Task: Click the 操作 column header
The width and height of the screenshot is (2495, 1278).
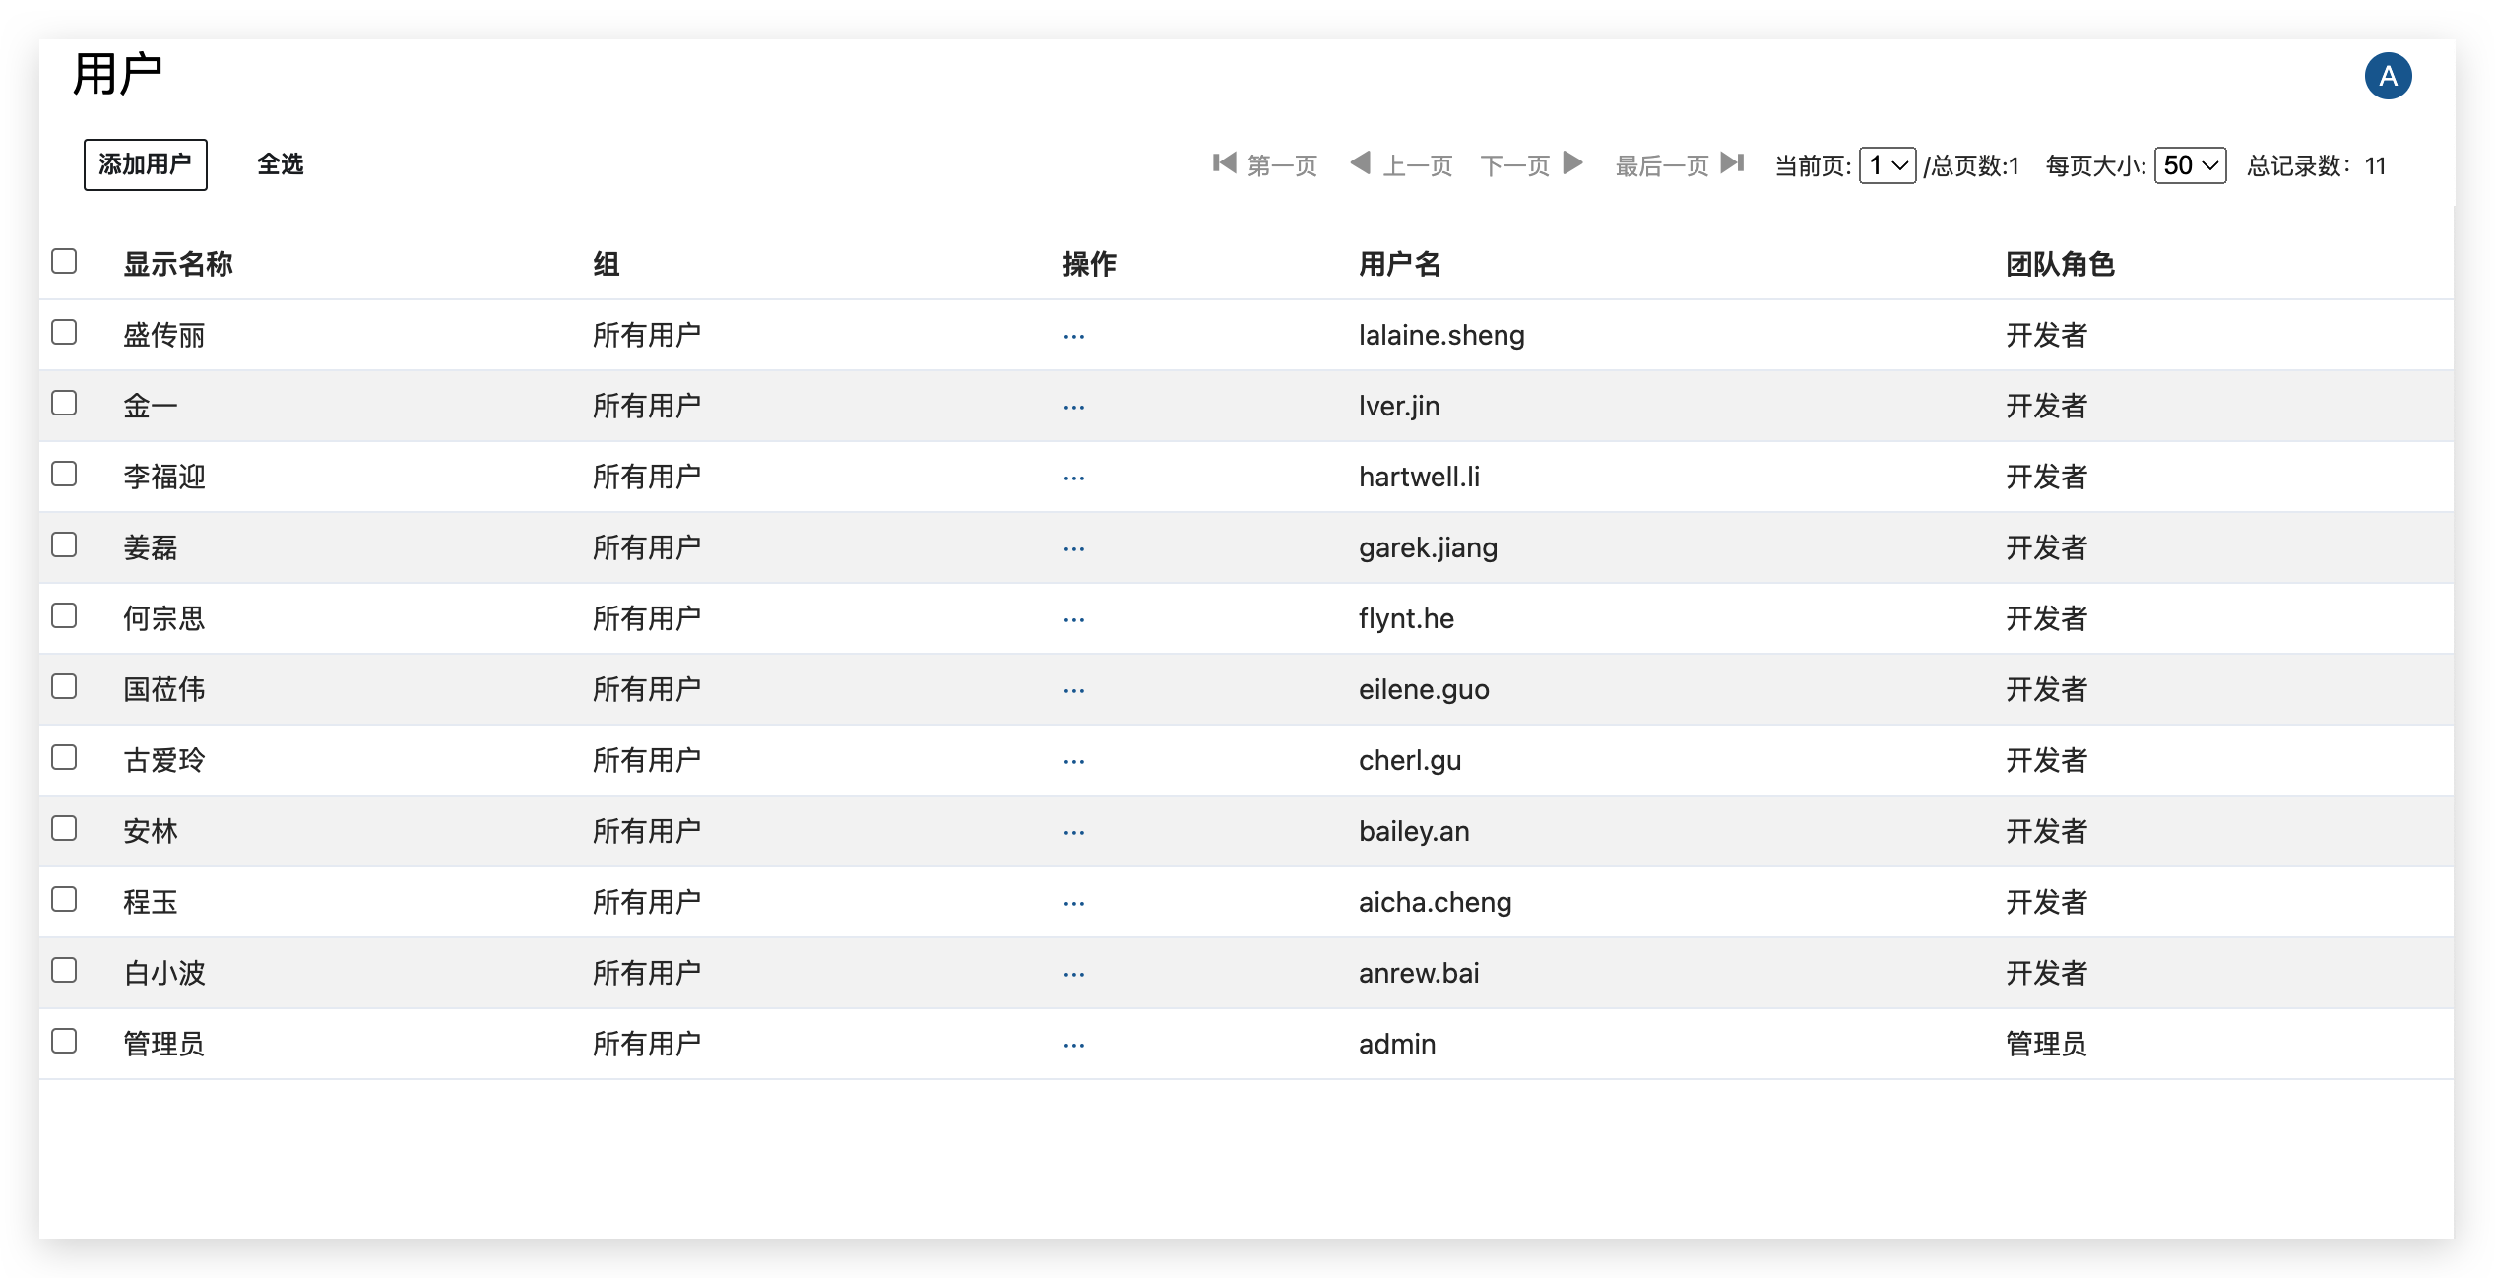Action: 1090,264
